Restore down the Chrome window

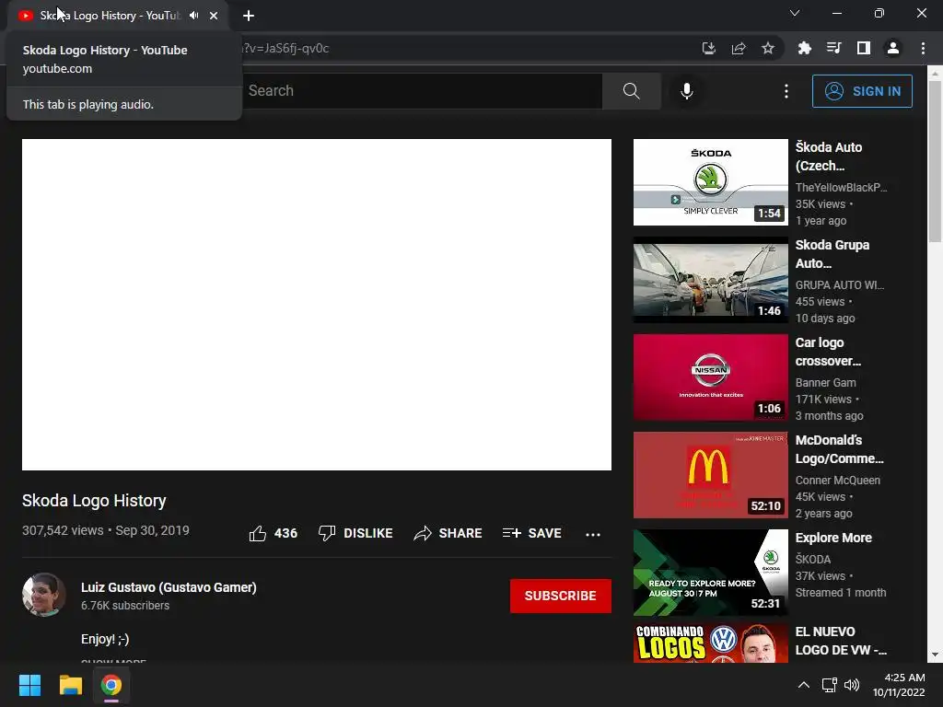click(879, 13)
